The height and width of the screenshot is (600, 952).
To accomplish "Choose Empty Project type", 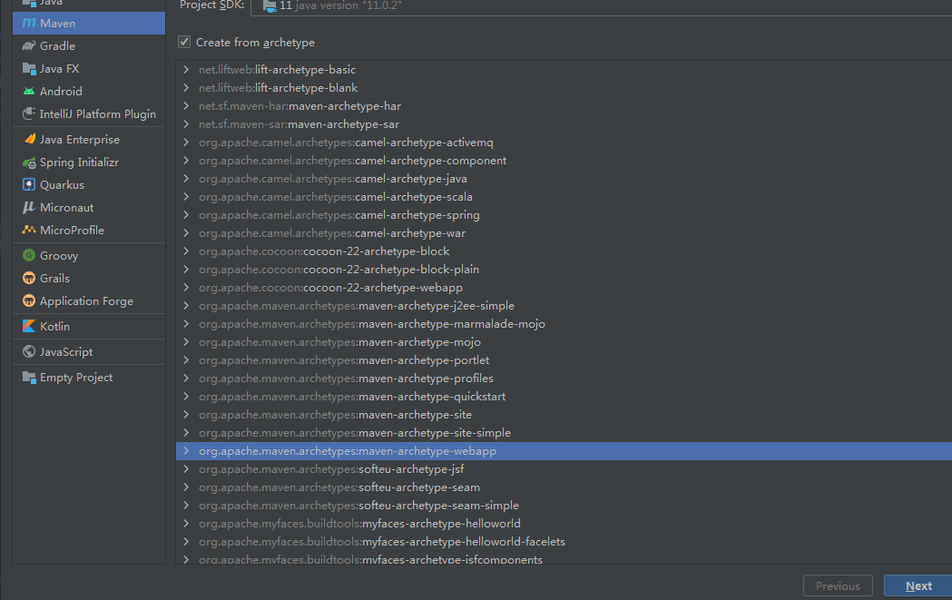I will (89, 377).
